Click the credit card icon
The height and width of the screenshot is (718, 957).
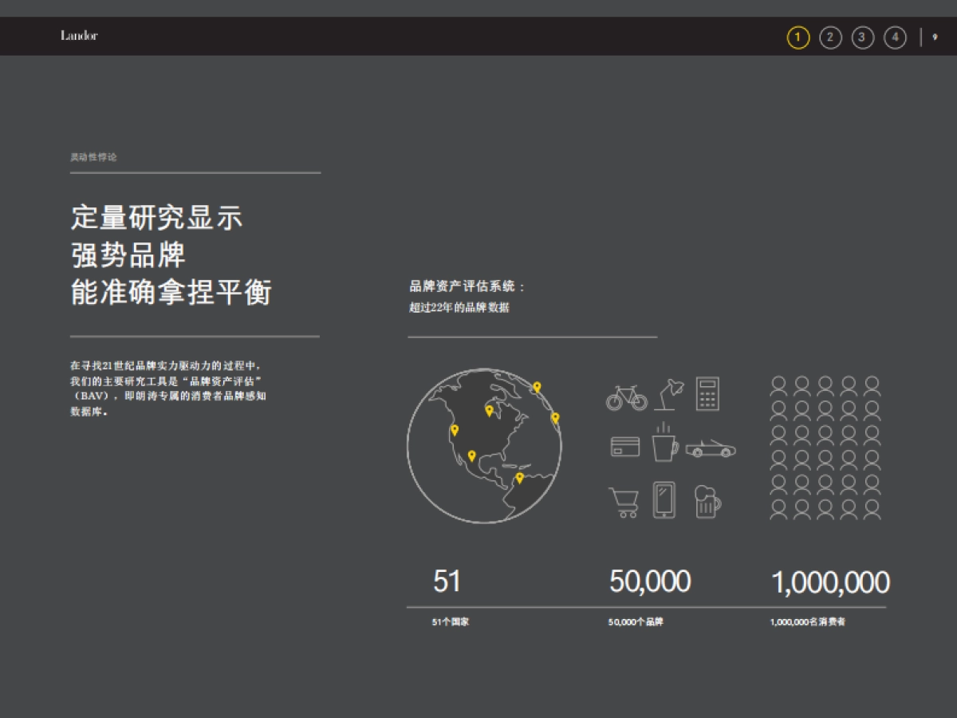click(627, 447)
